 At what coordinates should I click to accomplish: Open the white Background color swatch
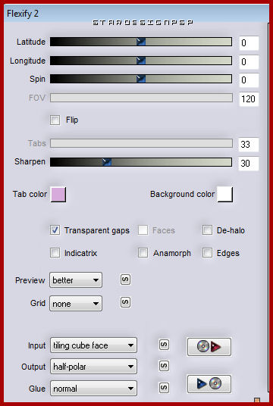click(x=225, y=195)
